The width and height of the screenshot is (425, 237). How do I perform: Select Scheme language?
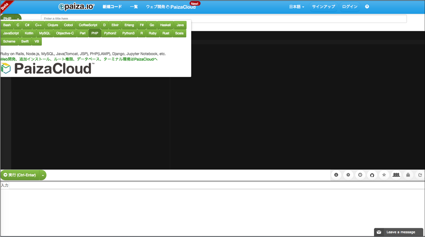coord(9,41)
